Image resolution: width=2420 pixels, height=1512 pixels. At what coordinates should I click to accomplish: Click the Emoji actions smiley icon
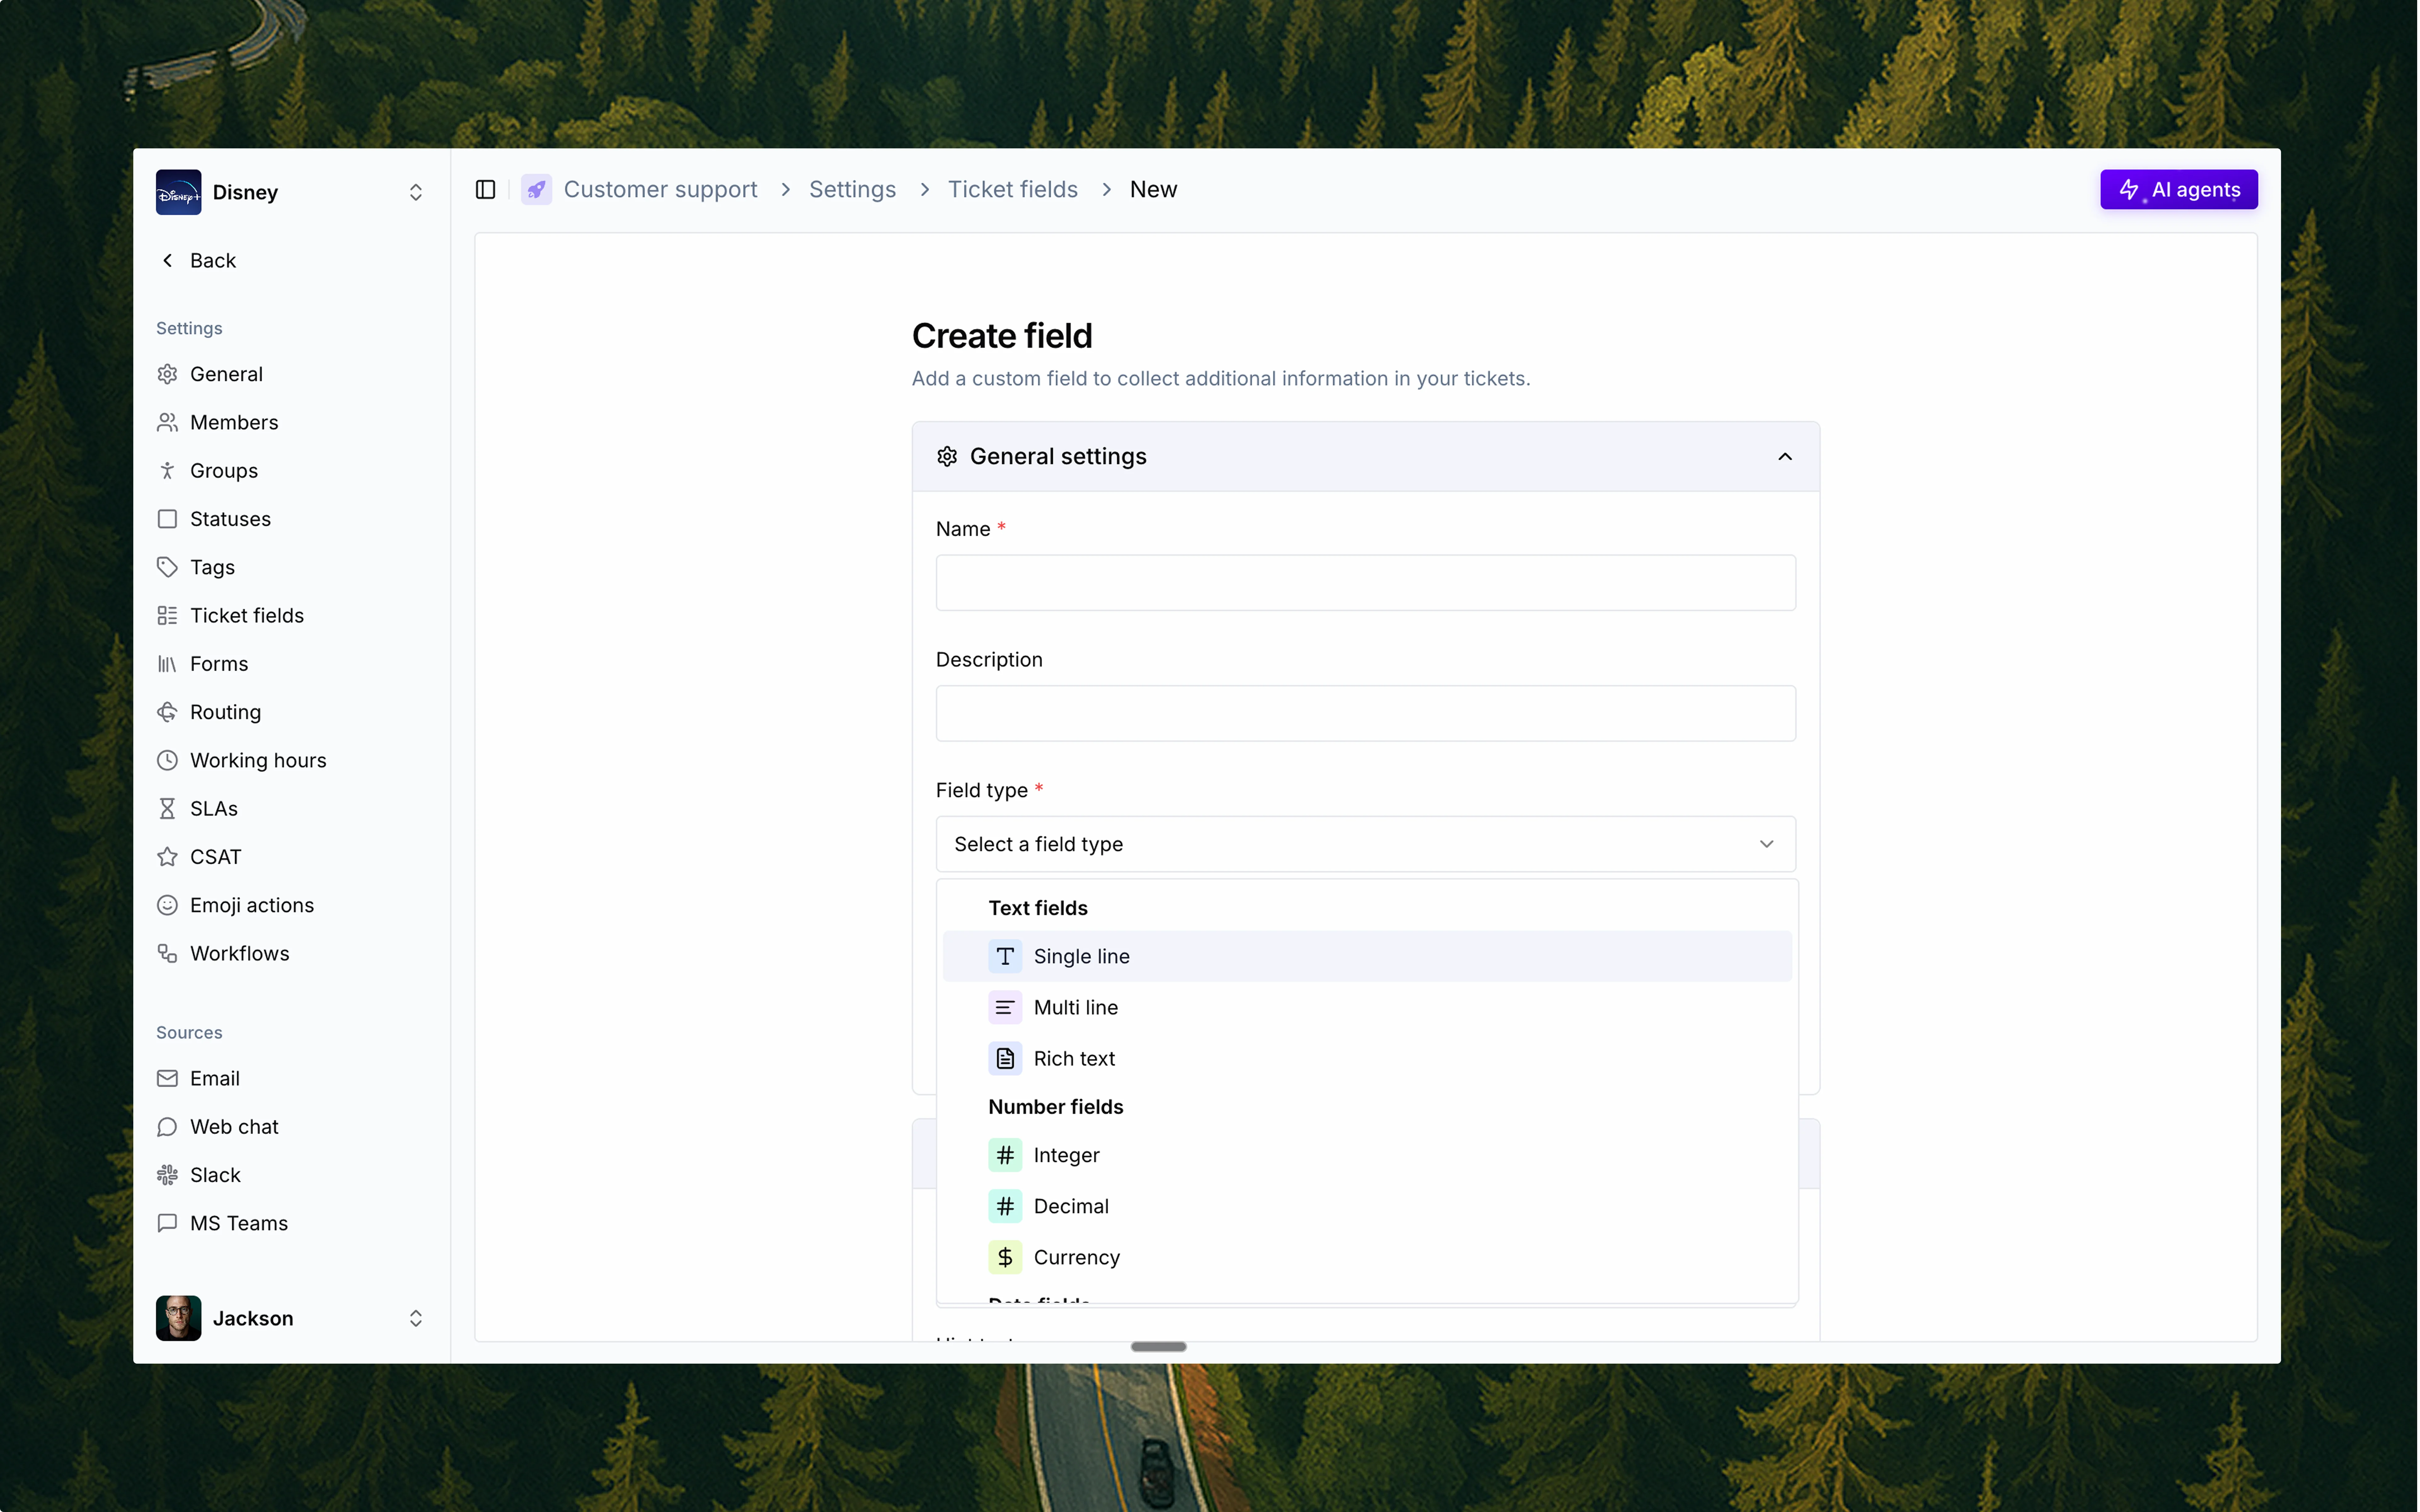(x=167, y=905)
